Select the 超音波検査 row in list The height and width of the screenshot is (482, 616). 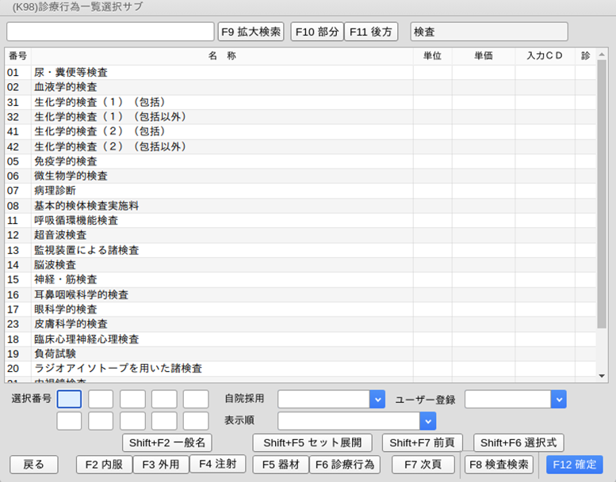pos(222,235)
